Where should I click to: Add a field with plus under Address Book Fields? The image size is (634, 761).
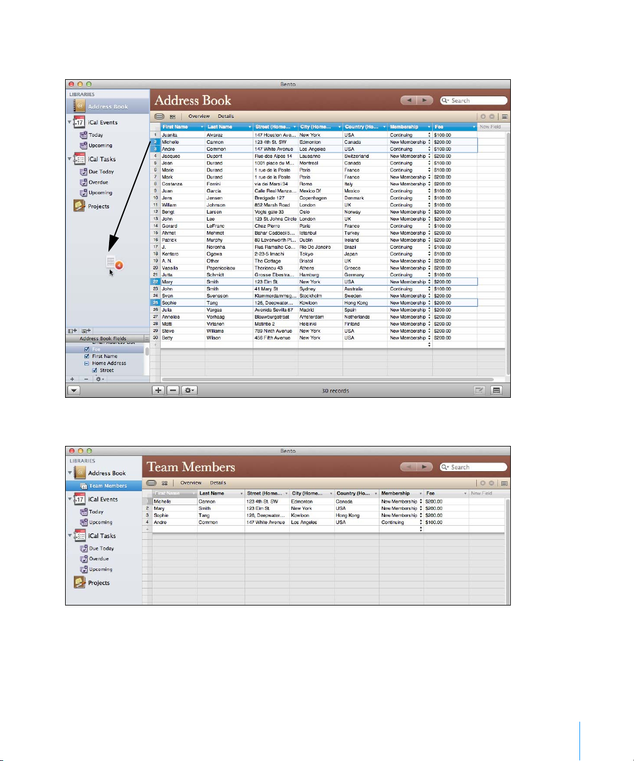coord(72,379)
